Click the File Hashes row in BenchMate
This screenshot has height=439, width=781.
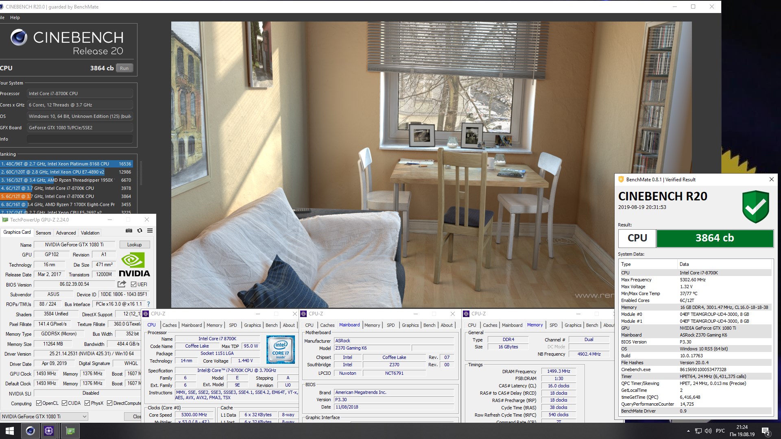(x=696, y=363)
